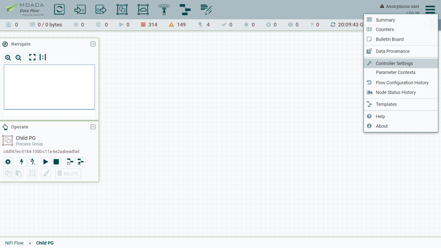The width and height of the screenshot is (441, 248).
Task: Select the Label toolbar icon
Action: tap(206, 10)
